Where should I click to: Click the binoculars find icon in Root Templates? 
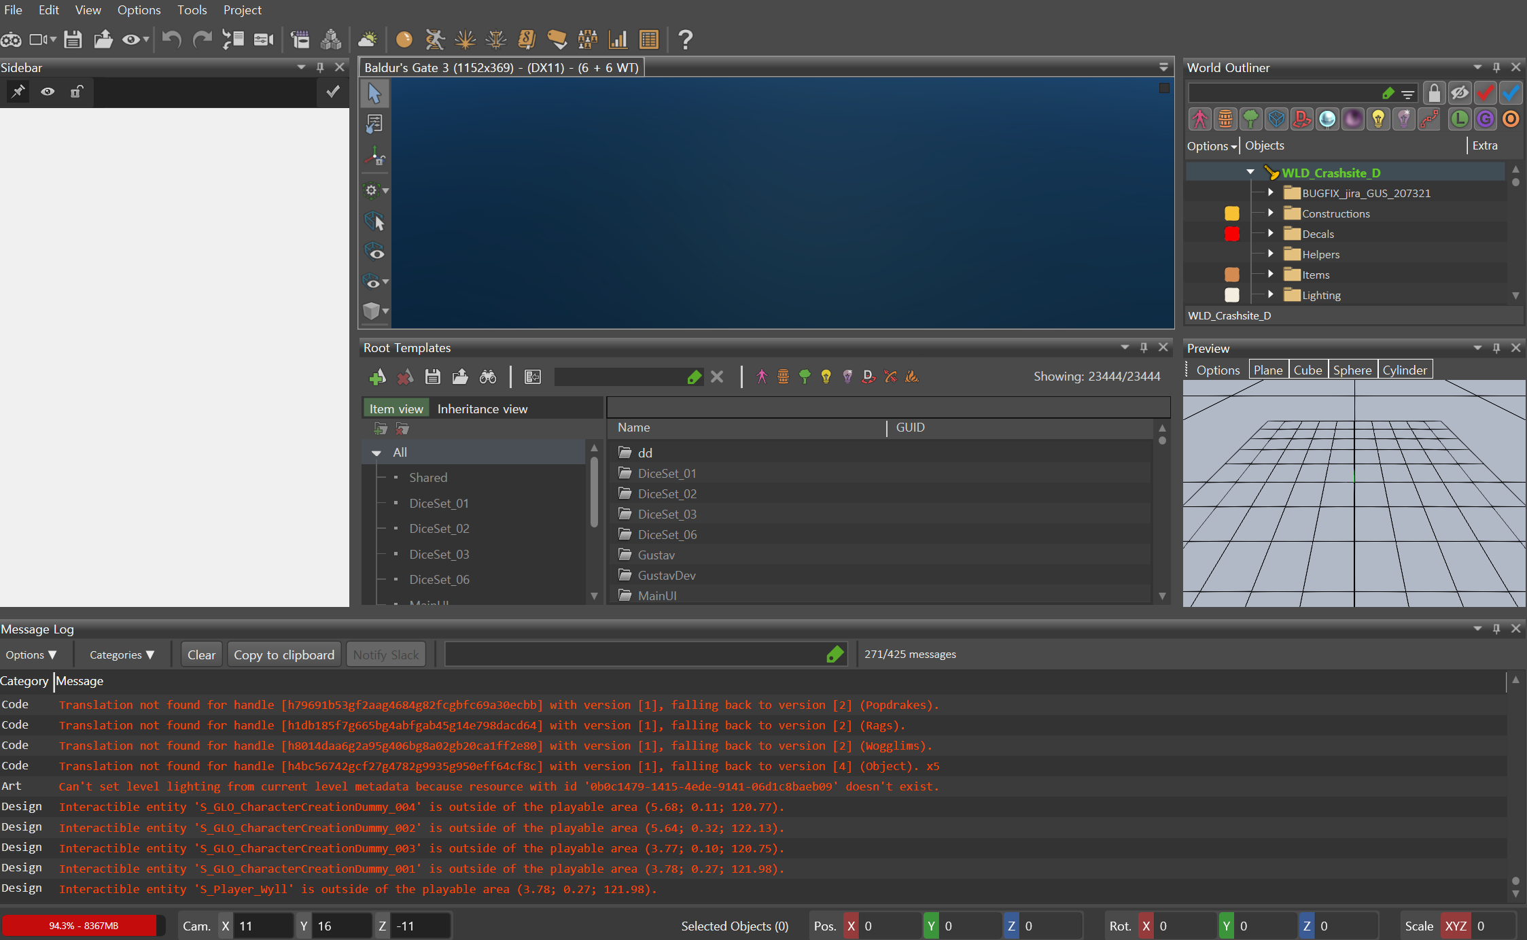[x=488, y=377]
